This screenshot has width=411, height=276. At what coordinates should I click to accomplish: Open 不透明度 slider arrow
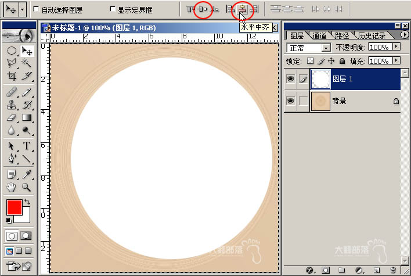click(x=396, y=46)
